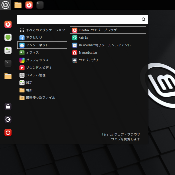Click the Linux Mint menu button in panel
175x175 pixels.
[x=5, y=5]
